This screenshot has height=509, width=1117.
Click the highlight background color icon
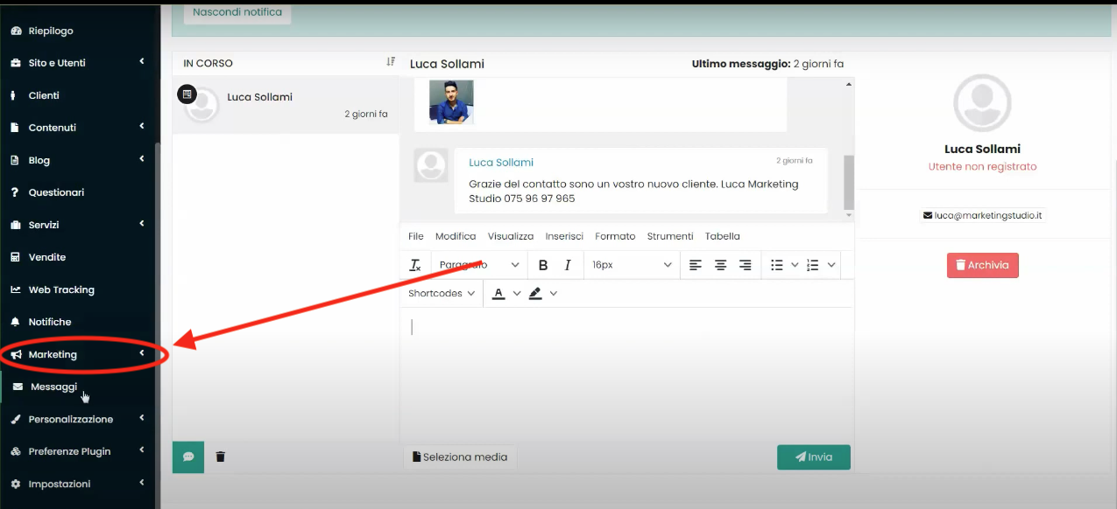[x=535, y=294]
